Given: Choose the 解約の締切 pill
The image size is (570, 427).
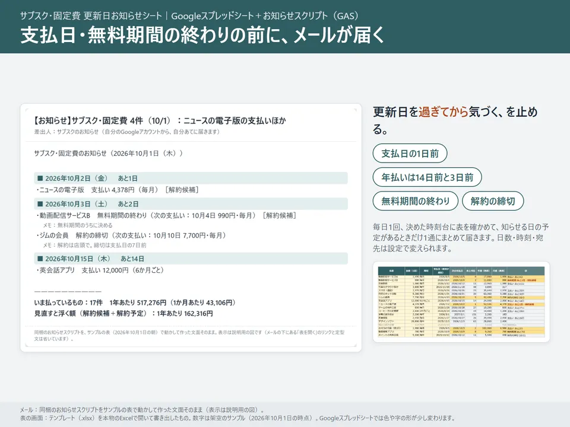Looking at the screenshot, I should [x=493, y=201].
